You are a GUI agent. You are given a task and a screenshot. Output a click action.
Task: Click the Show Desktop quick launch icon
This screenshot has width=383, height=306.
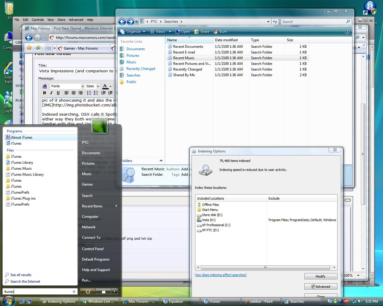[22, 302]
